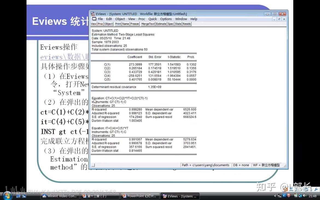Show equation Stats using the toolbar
320x200 pixels.
pos(178,24)
